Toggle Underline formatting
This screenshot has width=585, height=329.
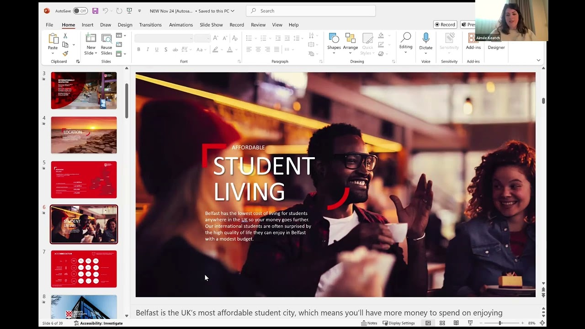click(157, 49)
